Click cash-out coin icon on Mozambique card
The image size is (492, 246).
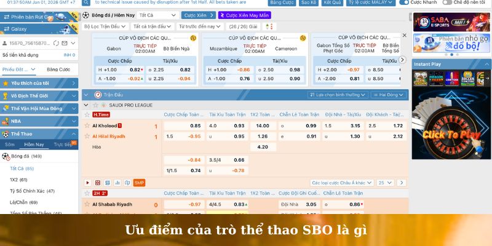click(x=303, y=38)
